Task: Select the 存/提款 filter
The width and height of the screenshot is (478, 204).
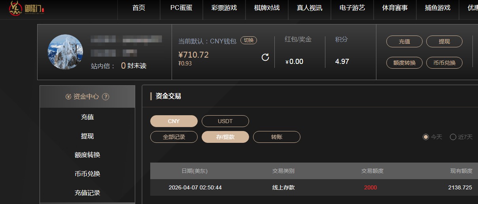Action: point(225,137)
